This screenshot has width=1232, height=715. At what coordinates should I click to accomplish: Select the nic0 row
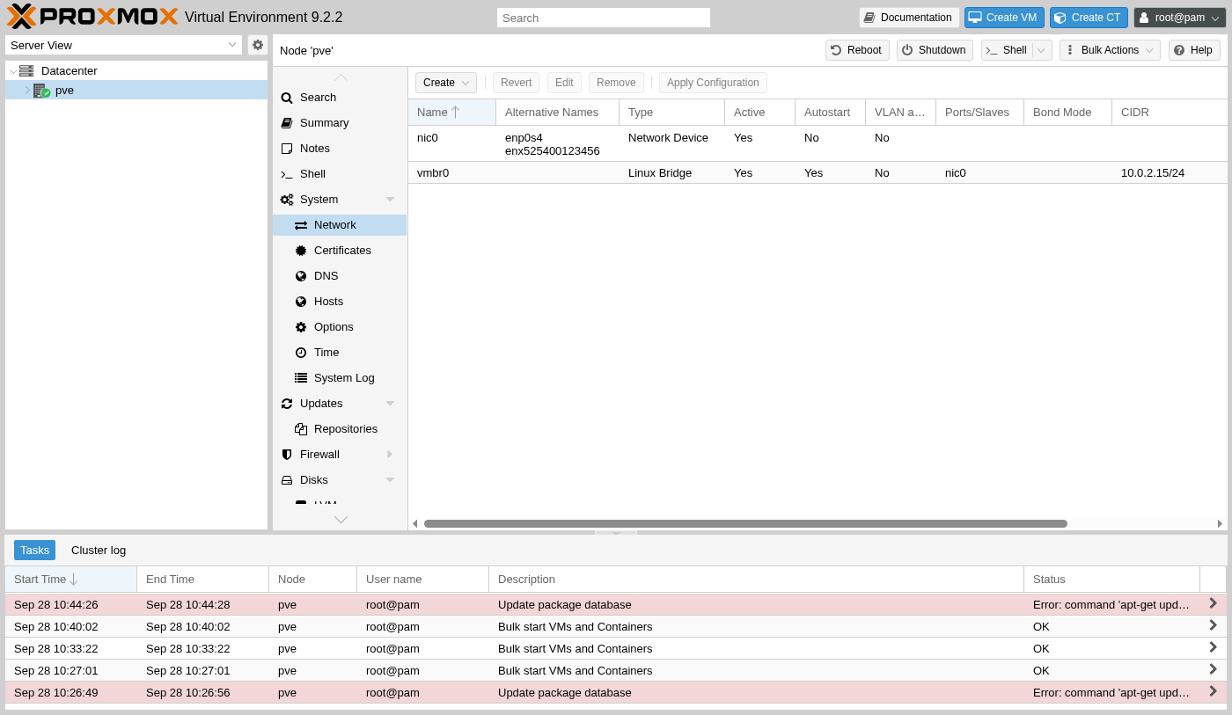pos(818,144)
